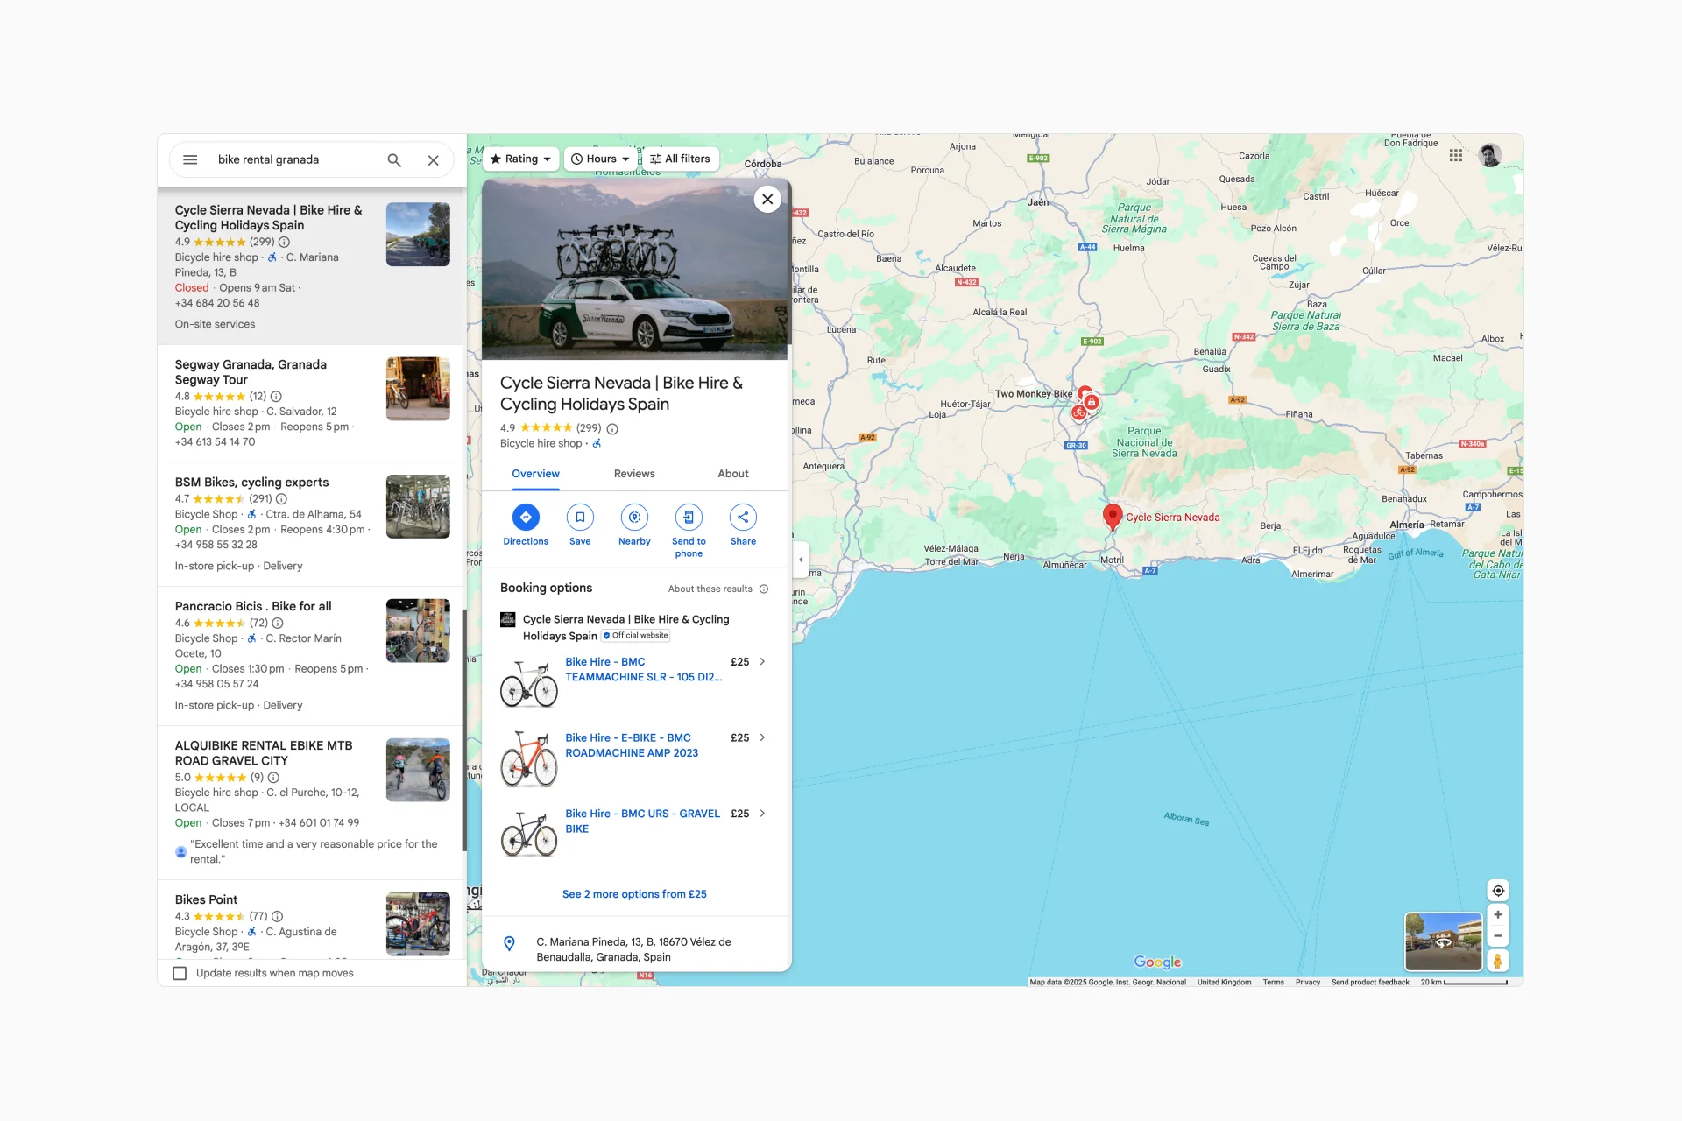This screenshot has height=1121, width=1682.
Task: Click the Two Monkey Bike map marker
Action: tap(1085, 394)
